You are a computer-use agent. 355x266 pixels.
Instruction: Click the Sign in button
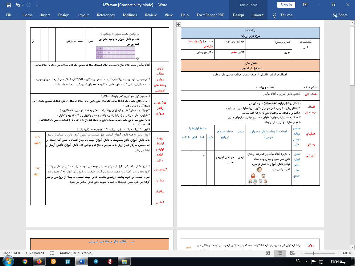(286, 5)
